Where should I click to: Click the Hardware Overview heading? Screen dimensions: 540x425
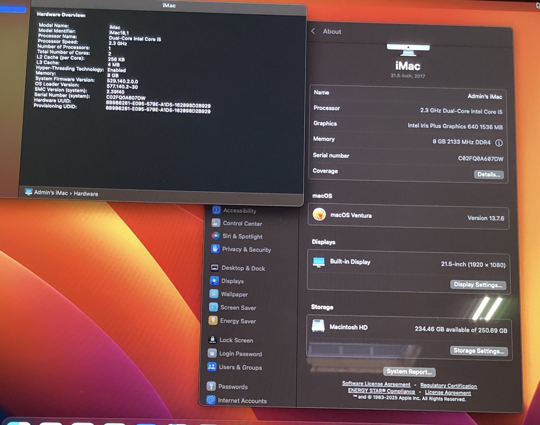click(61, 15)
